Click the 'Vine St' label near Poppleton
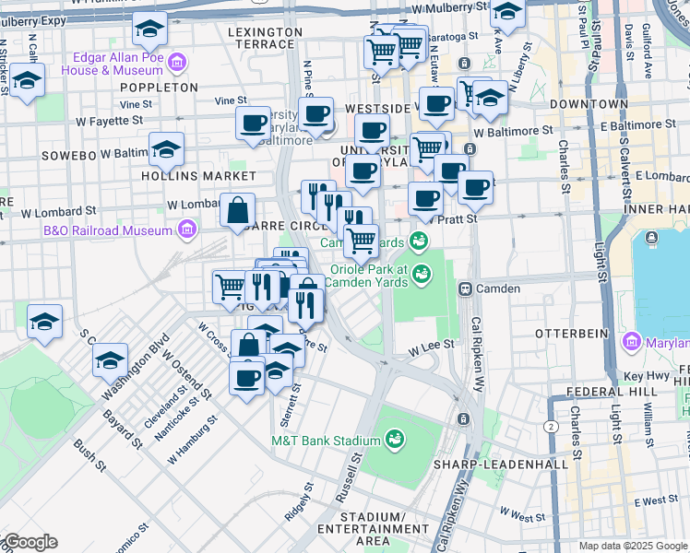Viewport: 690px width, 553px height. pos(136,105)
